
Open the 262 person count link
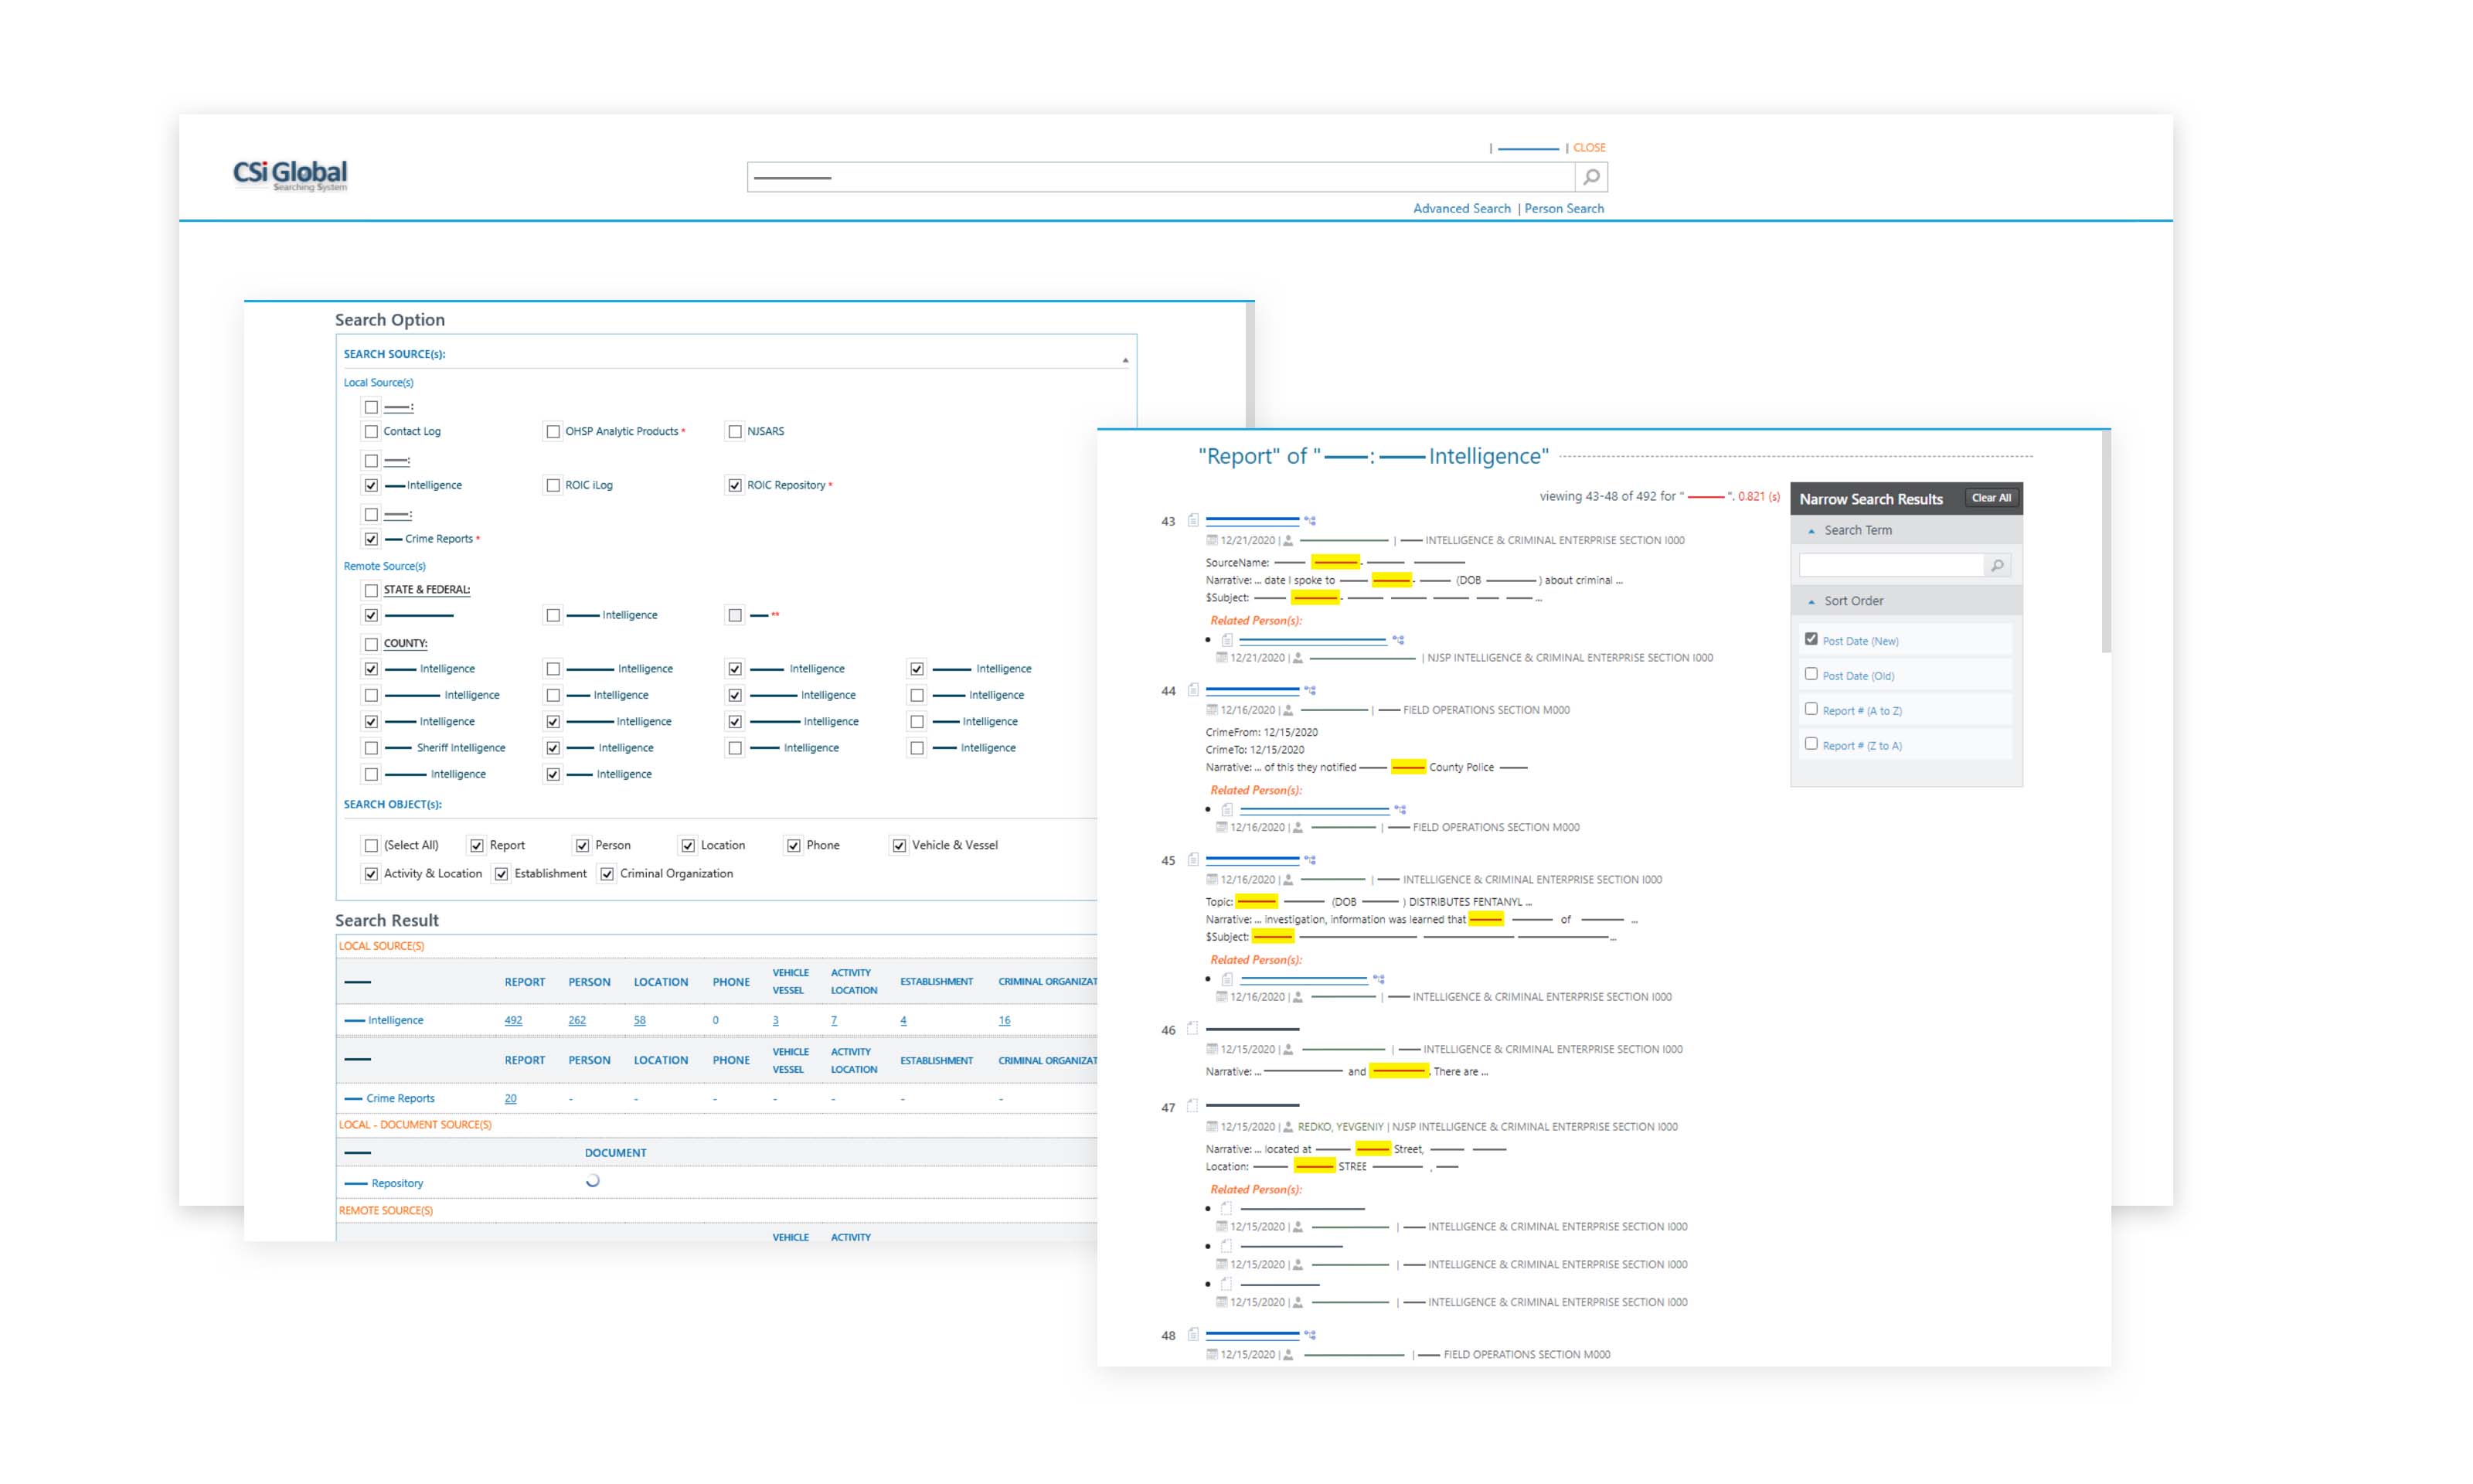point(577,1021)
